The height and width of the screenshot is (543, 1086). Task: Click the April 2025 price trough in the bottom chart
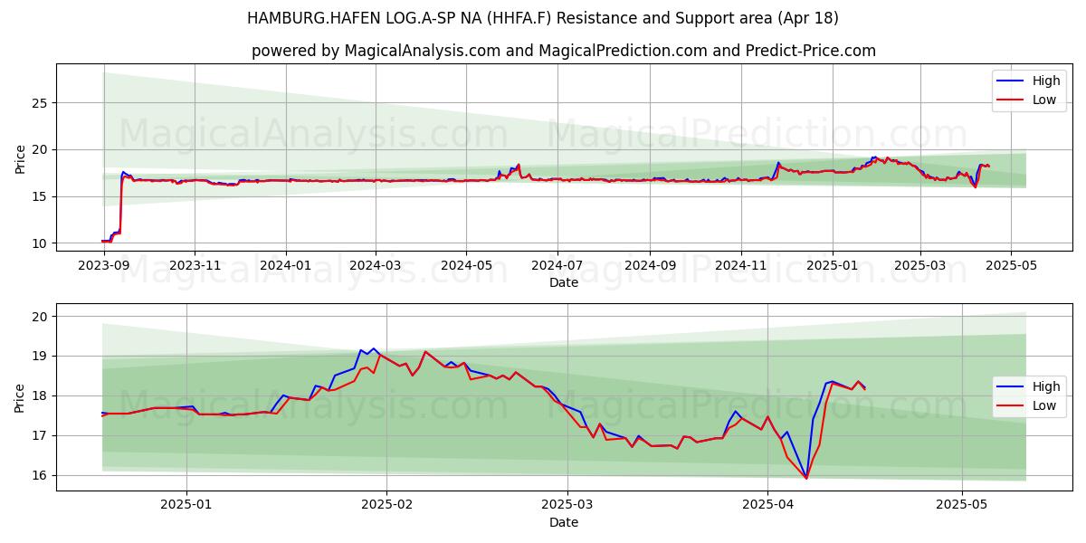(806, 477)
